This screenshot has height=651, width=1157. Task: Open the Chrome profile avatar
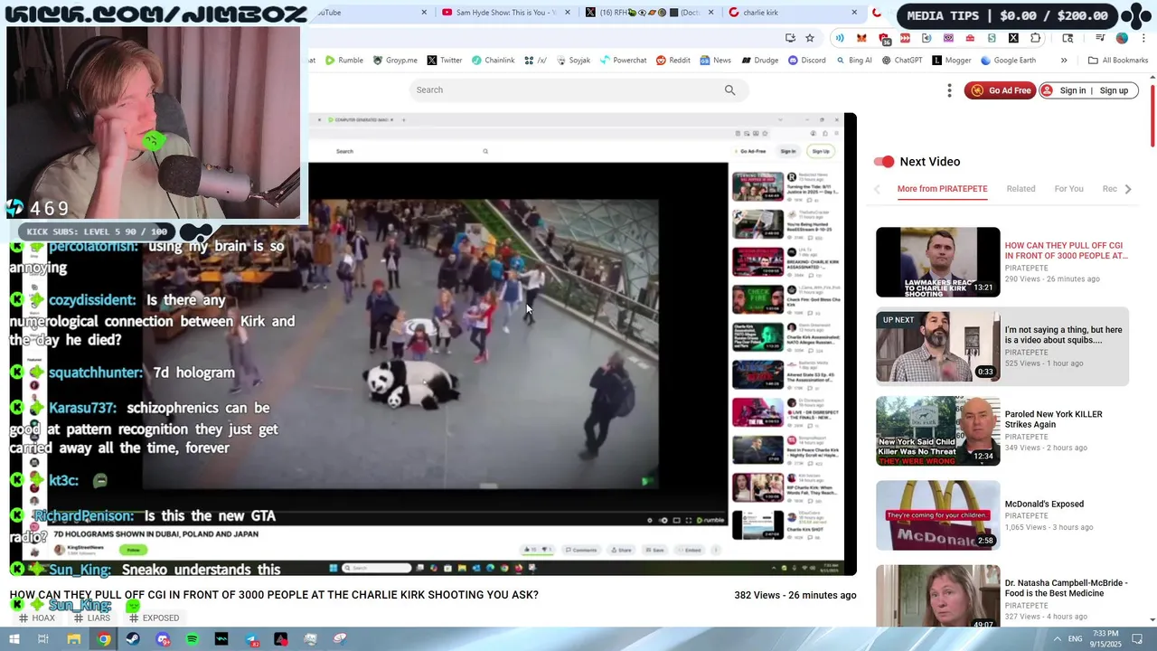click(1122, 38)
